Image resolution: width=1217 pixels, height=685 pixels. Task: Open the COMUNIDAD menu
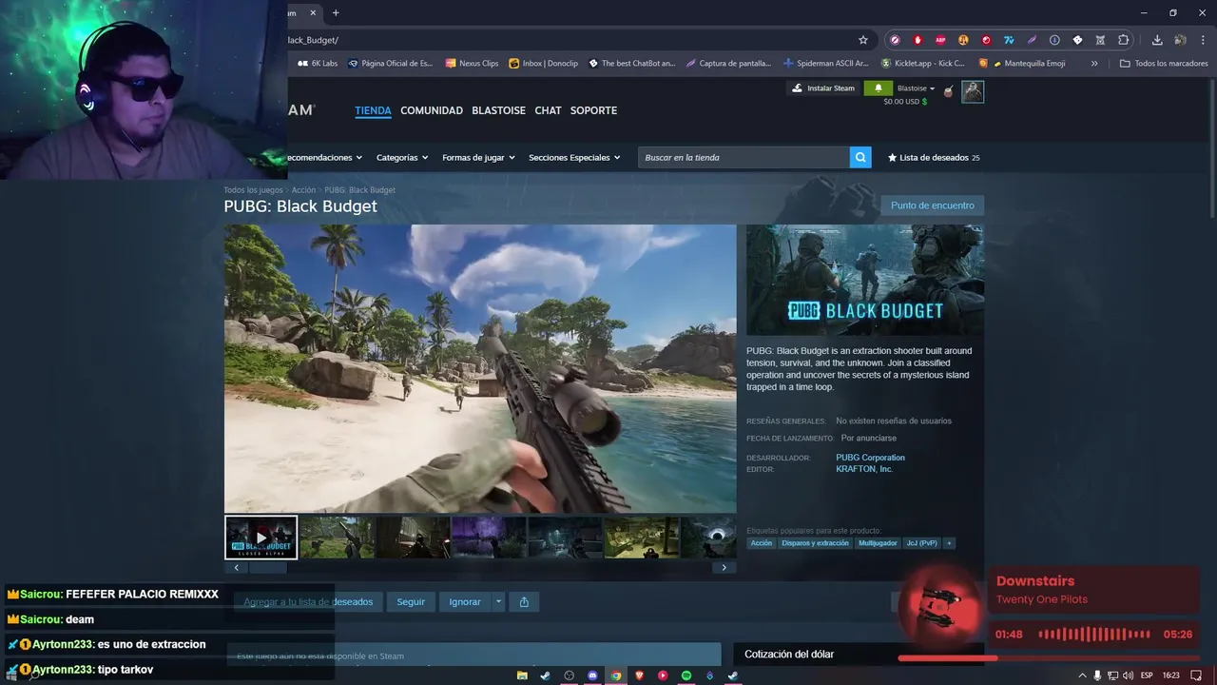pyautogui.click(x=432, y=110)
